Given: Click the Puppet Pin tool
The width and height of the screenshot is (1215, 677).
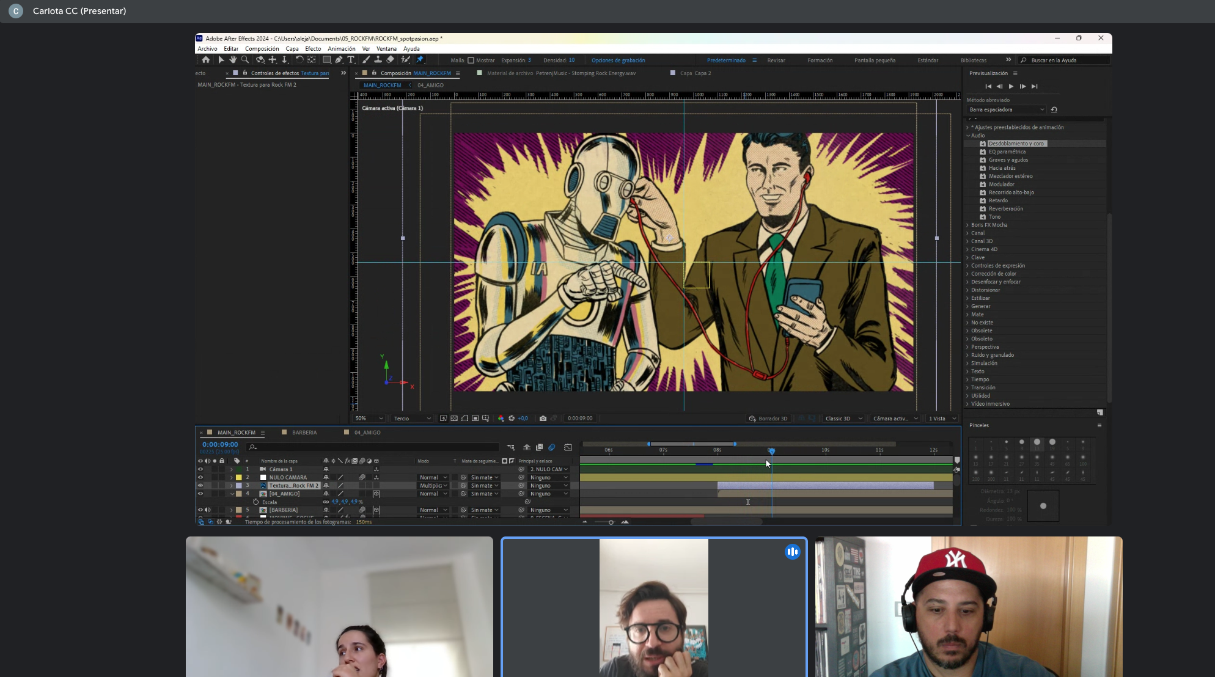Looking at the screenshot, I should 420,60.
